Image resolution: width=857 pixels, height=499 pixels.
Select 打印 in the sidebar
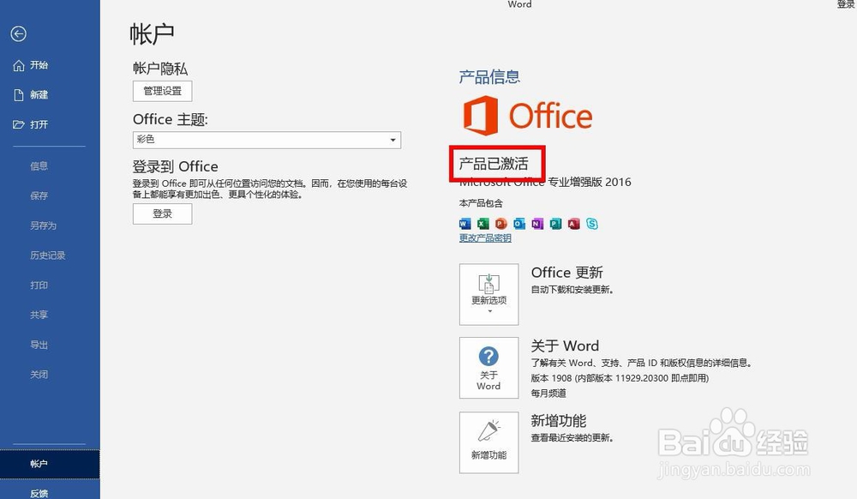[39, 285]
